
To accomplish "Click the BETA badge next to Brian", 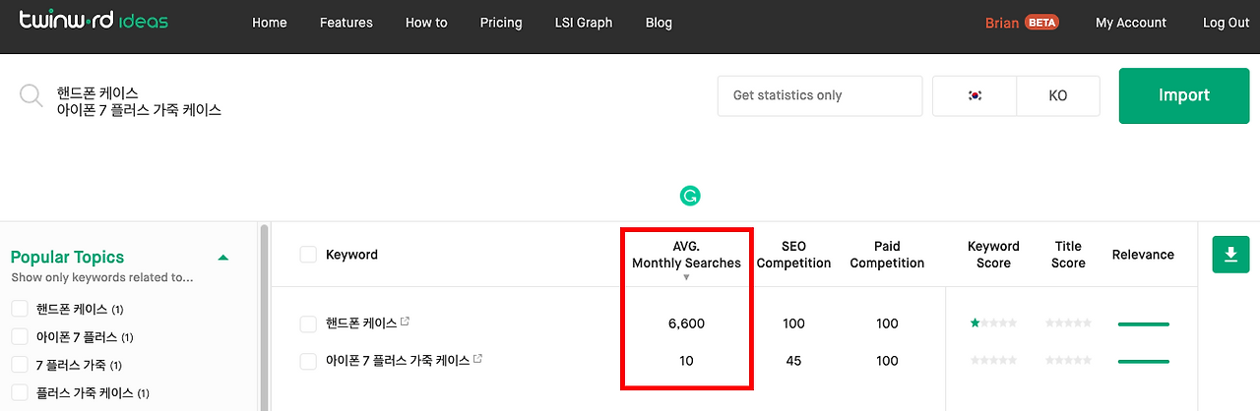I will pyautogui.click(x=1040, y=23).
